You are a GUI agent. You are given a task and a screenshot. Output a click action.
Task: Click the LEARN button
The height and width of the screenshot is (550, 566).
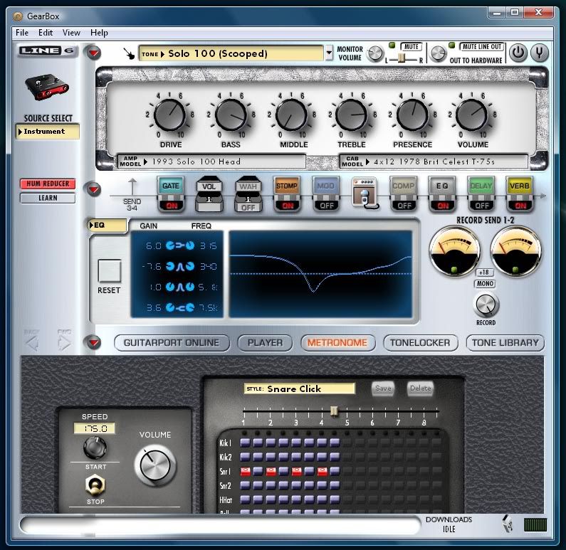[x=48, y=198]
